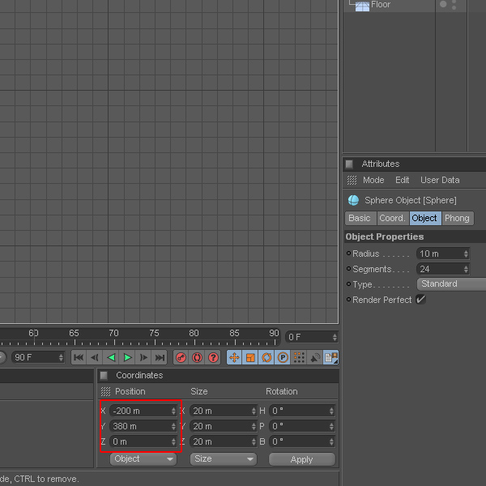
Task: Click the Radius field stepper arrows
Action: [466, 254]
